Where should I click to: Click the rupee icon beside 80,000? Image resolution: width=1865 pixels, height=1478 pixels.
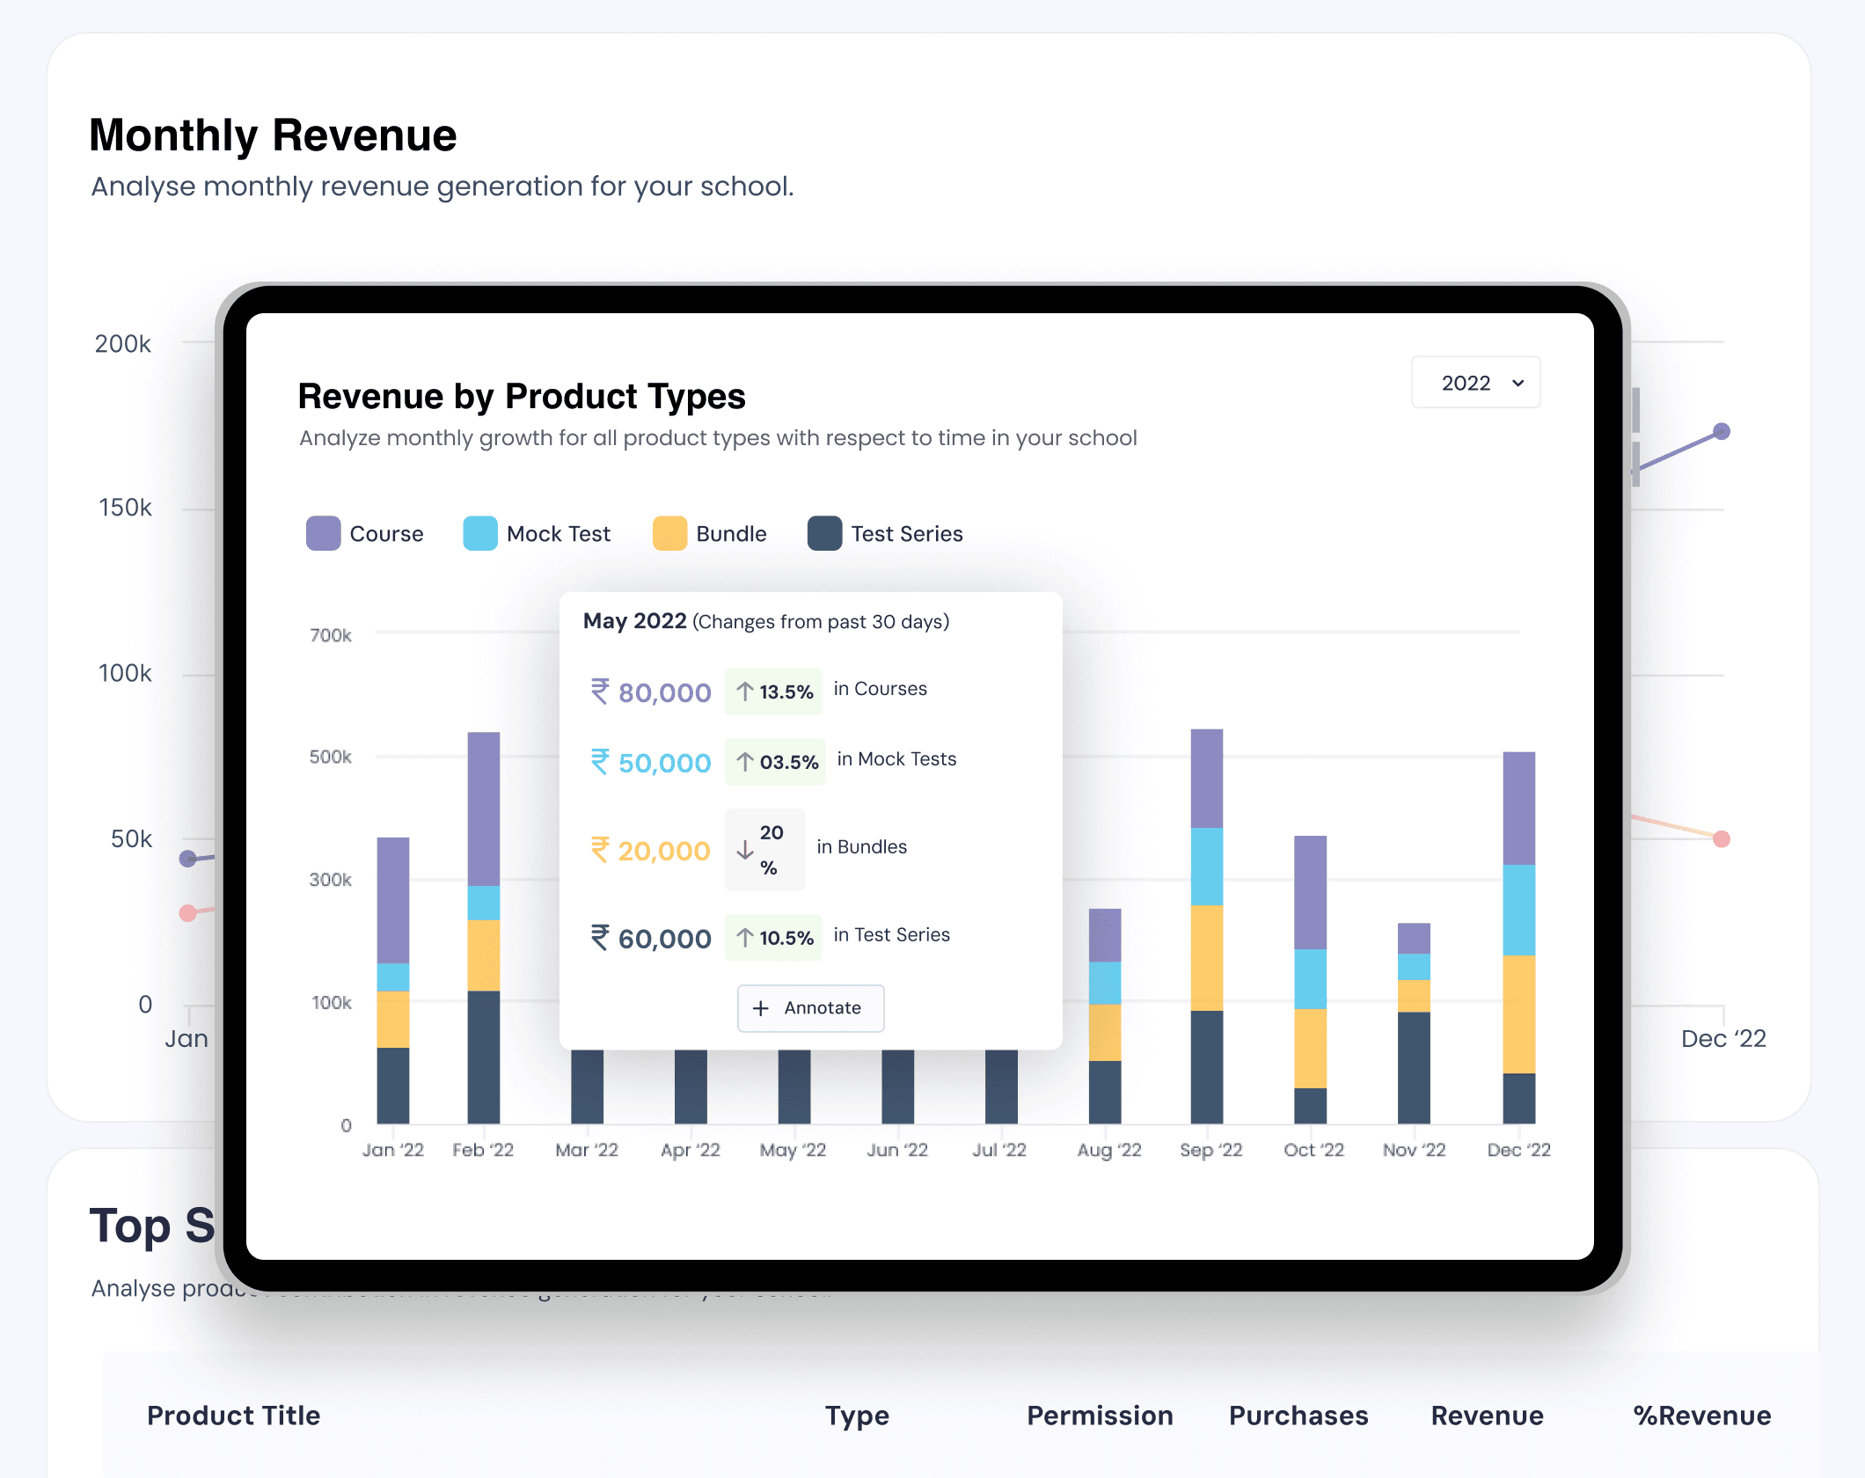(600, 691)
